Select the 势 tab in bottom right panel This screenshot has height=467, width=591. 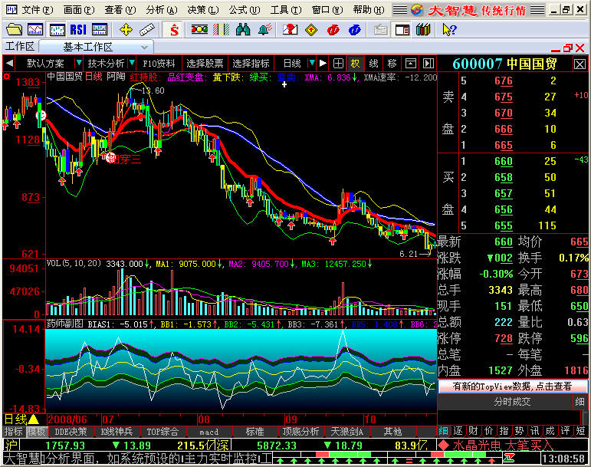[520, 431]
